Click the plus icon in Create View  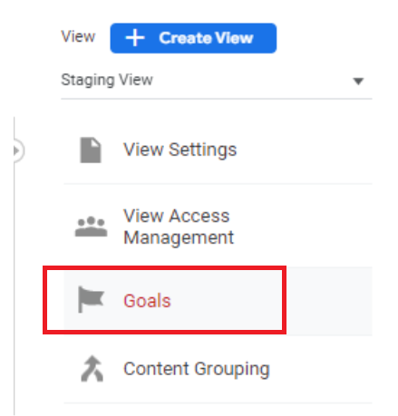[x=135, y=38]
